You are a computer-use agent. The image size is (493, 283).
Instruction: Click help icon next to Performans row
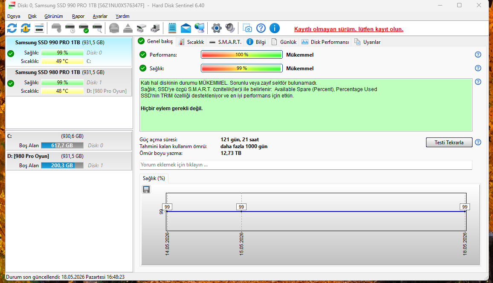point(478,54)
